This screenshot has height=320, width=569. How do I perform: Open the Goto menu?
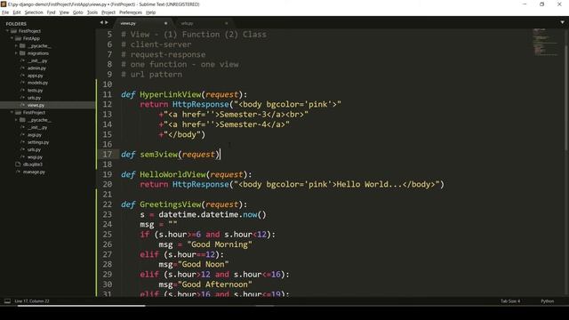(x=77, y=12)
